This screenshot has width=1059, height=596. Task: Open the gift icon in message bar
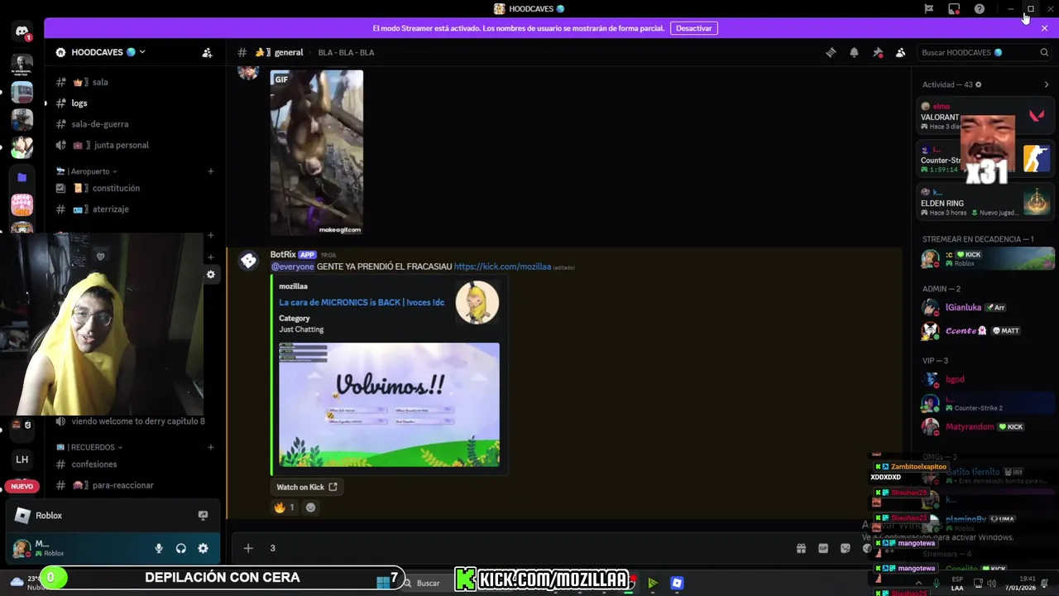tap(801, 548)
